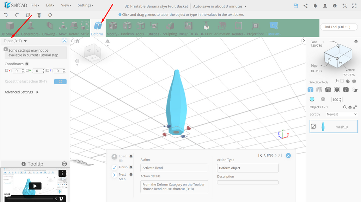Select the 3D Print tool
The width and height of the screenshot is (361, 202).
(x=206, y=28)
